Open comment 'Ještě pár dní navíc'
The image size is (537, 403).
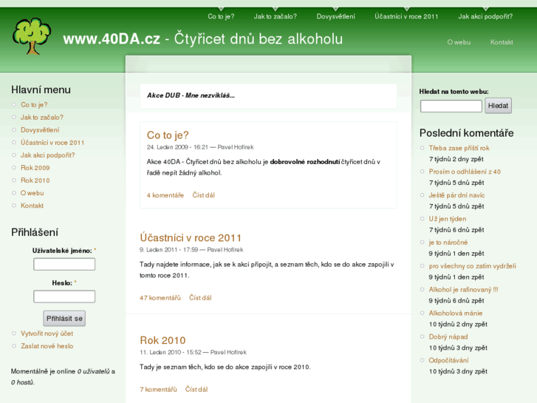456,195
